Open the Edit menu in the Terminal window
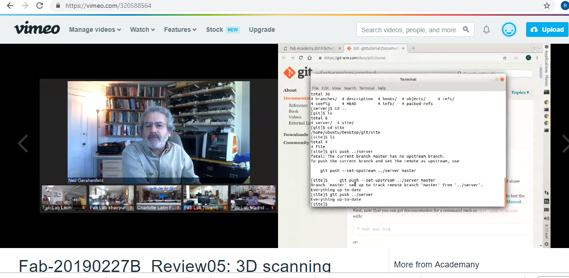The width and height of the screenshot is (569, 278). pos(325,88)
